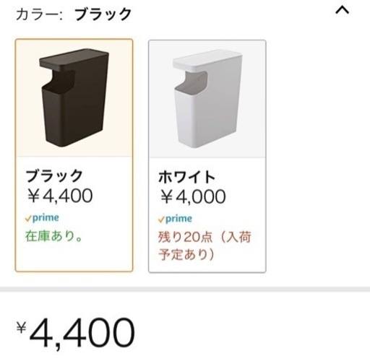Click the black bin's lid
The image size is (370, 361).
point(74,58)
